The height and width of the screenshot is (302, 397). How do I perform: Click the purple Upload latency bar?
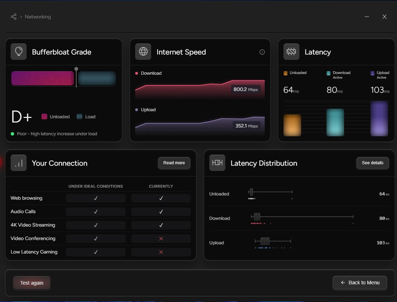point(379,119)
